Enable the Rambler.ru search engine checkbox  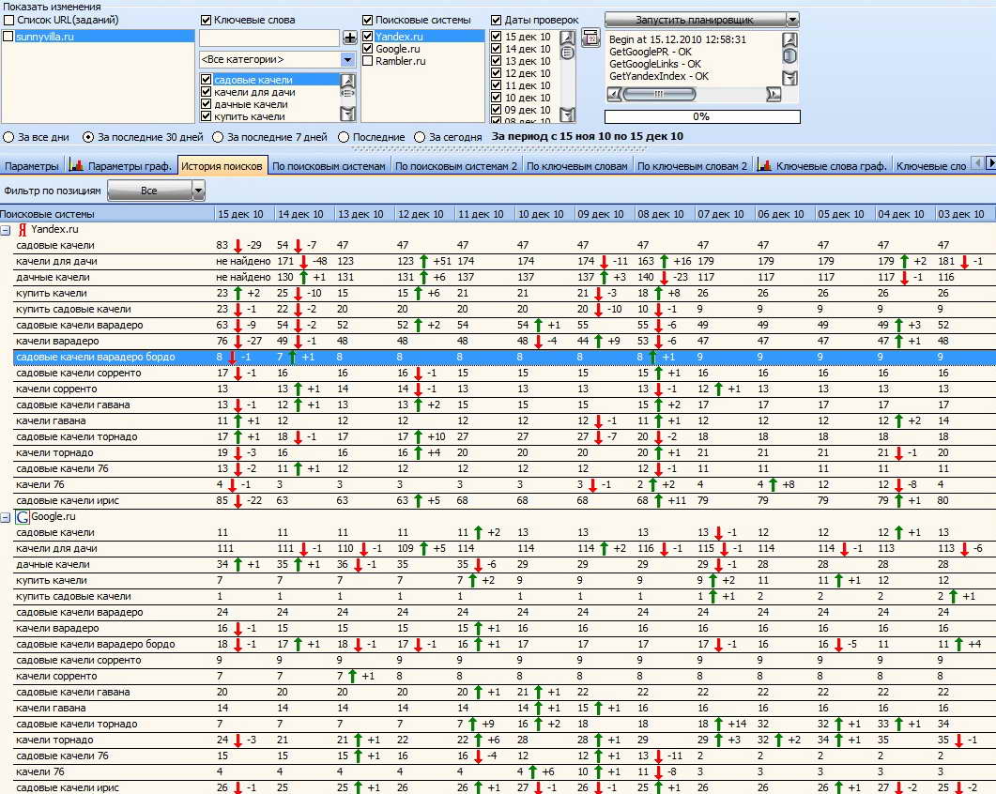[x=367, y=61]
